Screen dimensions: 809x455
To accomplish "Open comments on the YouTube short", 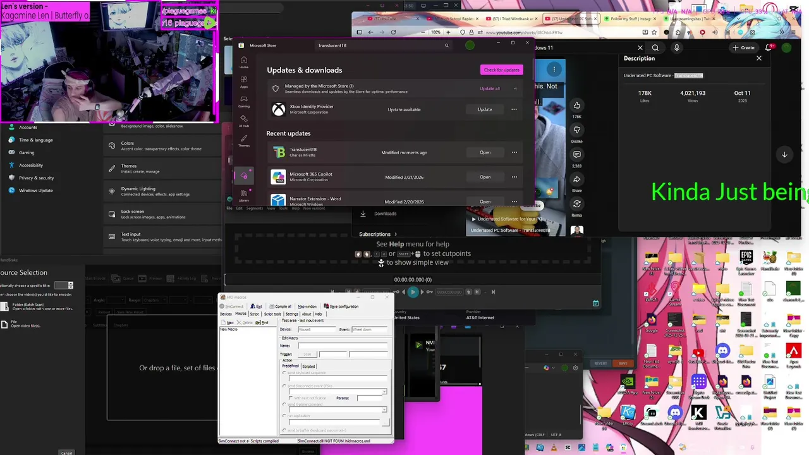I will point(576,155).
